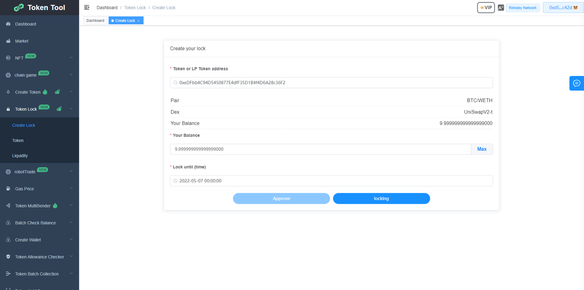
Task: Focus the Your Balance amount field
Action: [320, 149]
